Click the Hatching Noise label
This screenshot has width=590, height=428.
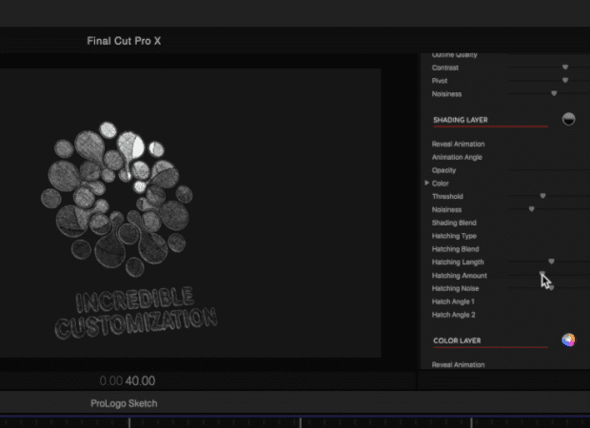(x=455, y=288)
